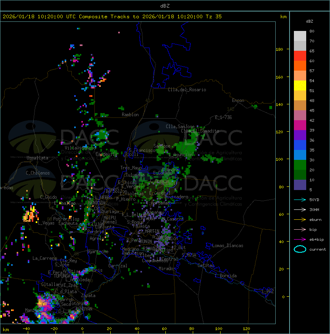Pick the dark orange 57–60 dBZ swatch
Screen dimensions: 330x334
click(300, 65)
